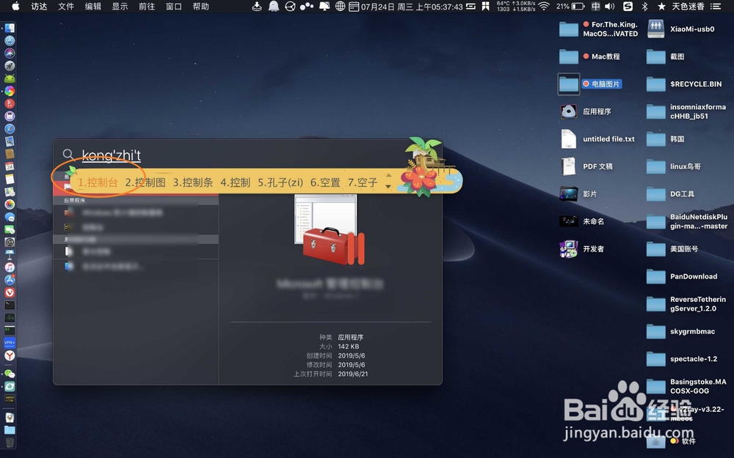Screen dimensions: 734x458
Task: Select candidate 7.空子
Action: pyautogui.click(x=363, y=182)
